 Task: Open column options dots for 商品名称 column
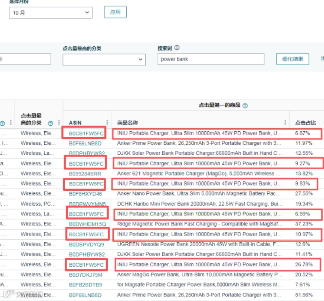[x=285, y=122]
